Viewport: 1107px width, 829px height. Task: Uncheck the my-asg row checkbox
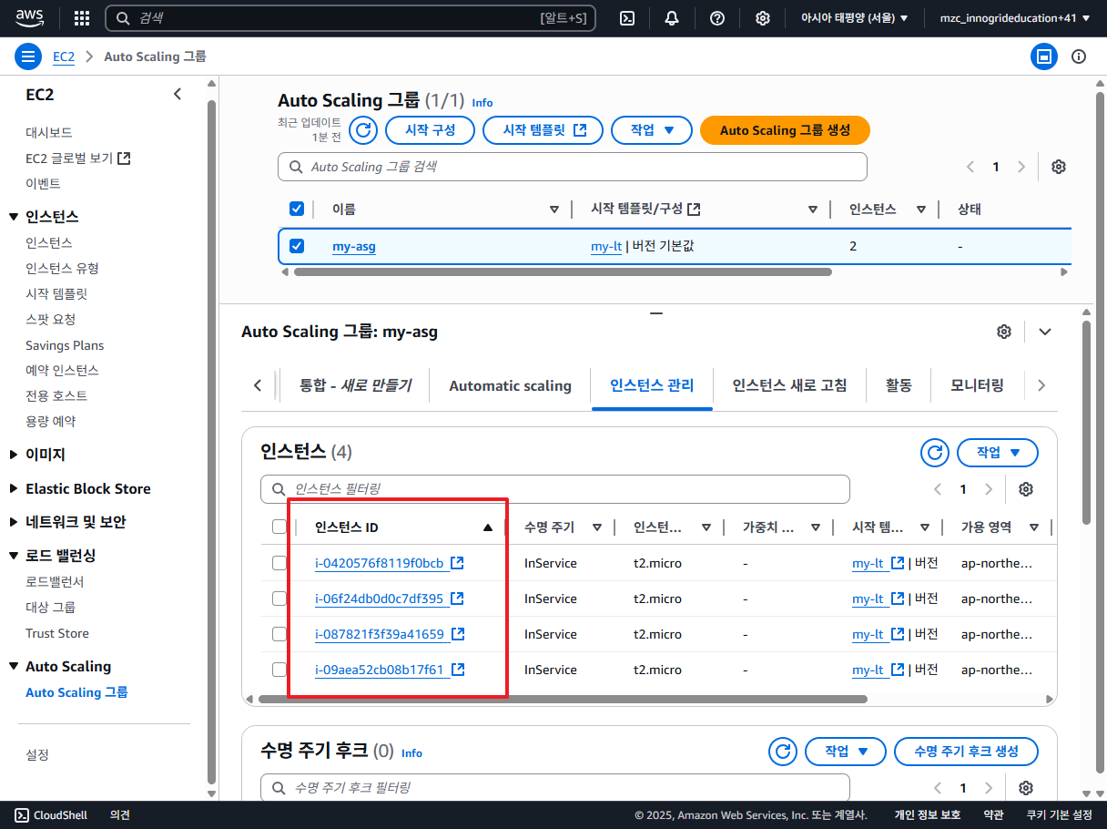point(297,246)
